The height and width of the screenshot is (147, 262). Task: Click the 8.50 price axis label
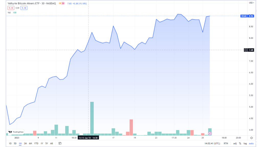(251, 27)
